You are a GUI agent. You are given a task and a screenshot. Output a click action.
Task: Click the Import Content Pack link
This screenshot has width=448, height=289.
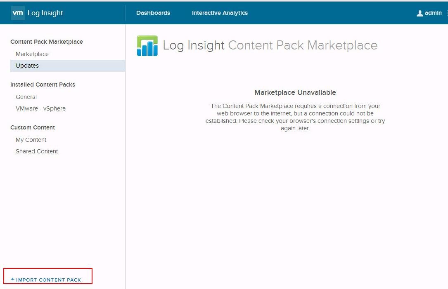coord(48,280)
